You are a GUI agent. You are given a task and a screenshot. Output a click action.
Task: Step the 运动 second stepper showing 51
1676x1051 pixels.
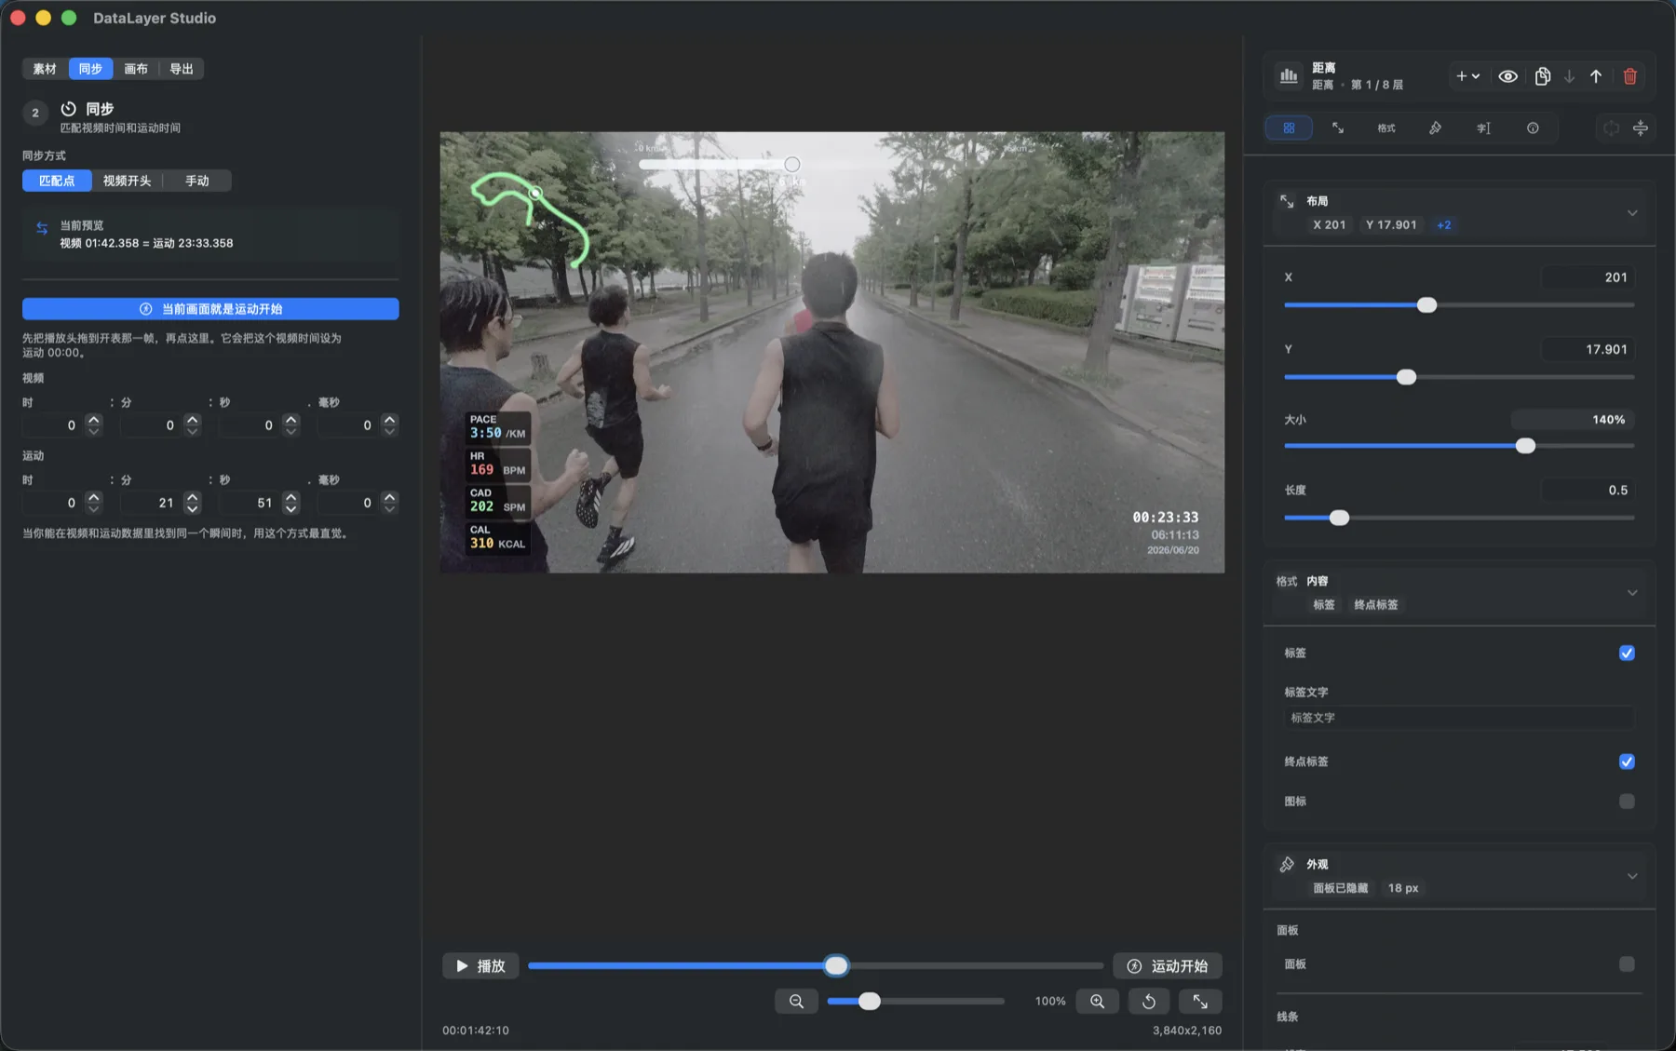pos(291,503)
